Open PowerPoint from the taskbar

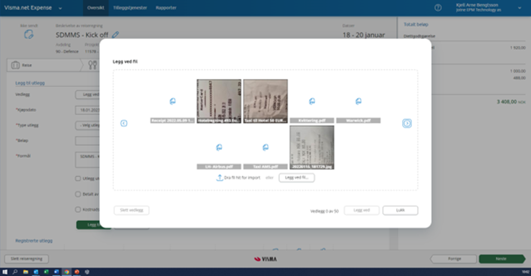tap(77, 272)
